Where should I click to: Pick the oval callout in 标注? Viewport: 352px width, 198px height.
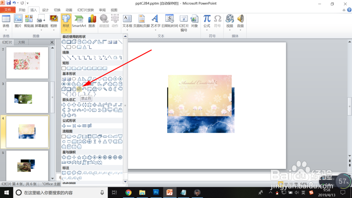pos(74,173)
